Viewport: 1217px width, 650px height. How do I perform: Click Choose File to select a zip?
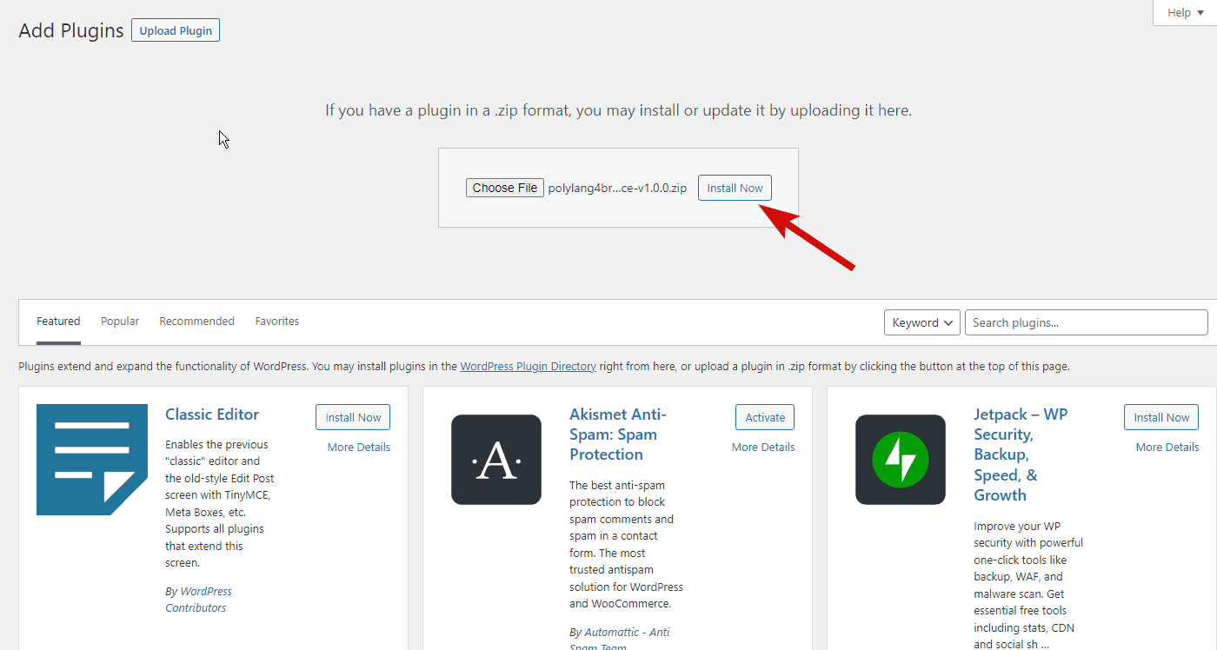[x=505, y=188]
